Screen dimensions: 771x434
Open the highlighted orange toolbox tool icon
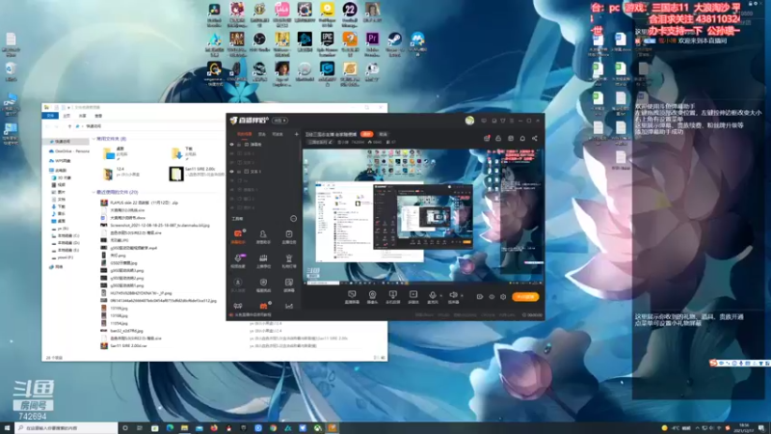coord(238,233)
